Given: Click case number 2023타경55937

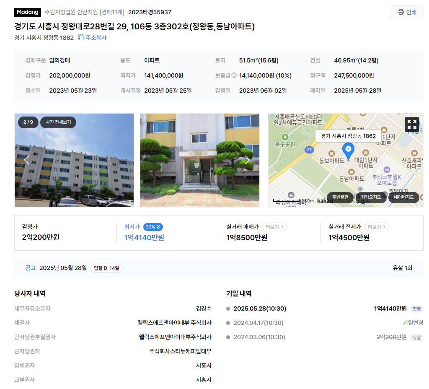Looking at the screenshot, I should (150, 12).
